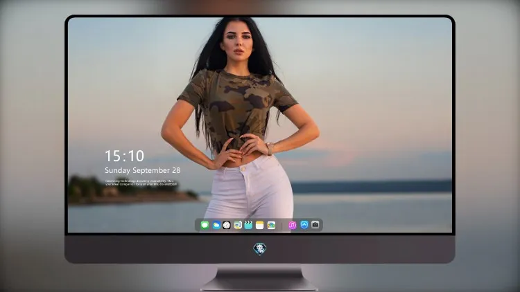This screenshot has height=292, width=520.
Task: Open the yellow Notes app in dock
Action: [260, 225]
